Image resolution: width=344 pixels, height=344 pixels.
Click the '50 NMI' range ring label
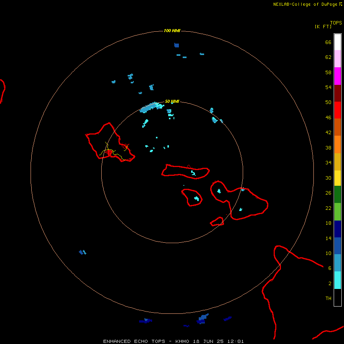[172, 101]
